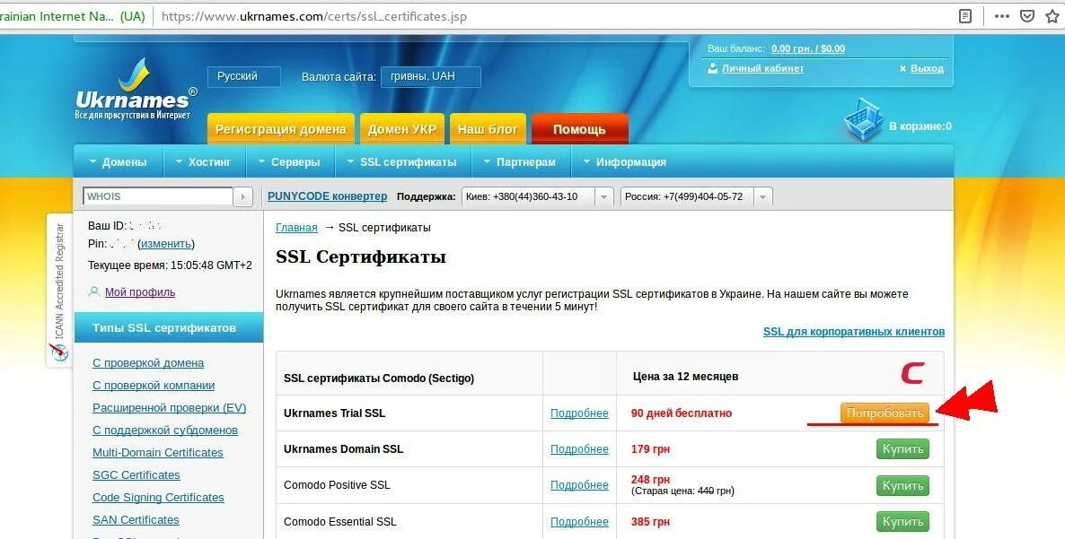1065x539 pixels.
Task: Open the Русский language dropdown
Action: 244,76
